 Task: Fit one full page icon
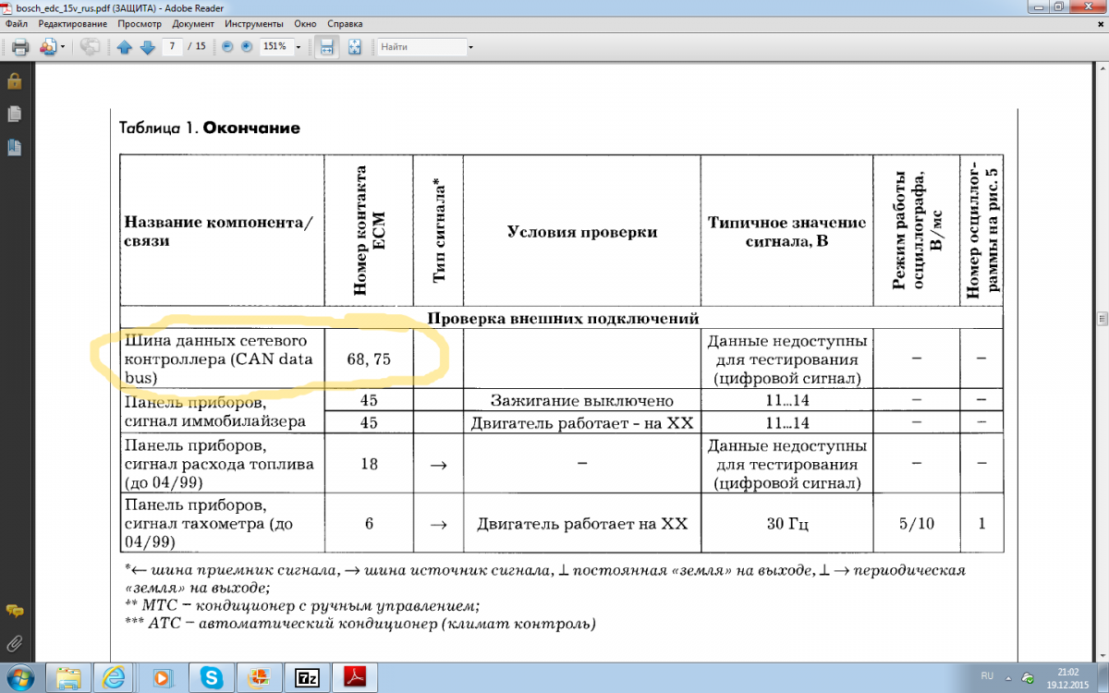tap(355, 46)
